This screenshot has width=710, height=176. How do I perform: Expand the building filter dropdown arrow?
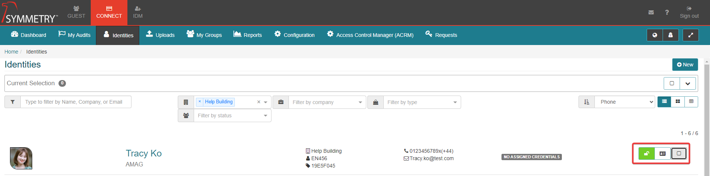click(266, 102)
